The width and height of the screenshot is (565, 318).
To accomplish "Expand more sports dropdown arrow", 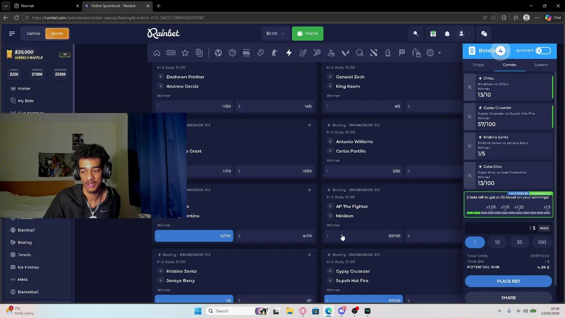I will pyautogui.click(x=440, y=53).
